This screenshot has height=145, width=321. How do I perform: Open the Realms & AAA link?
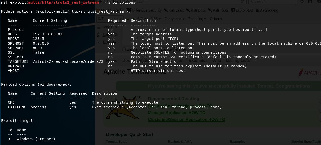[x=180, y=142]
